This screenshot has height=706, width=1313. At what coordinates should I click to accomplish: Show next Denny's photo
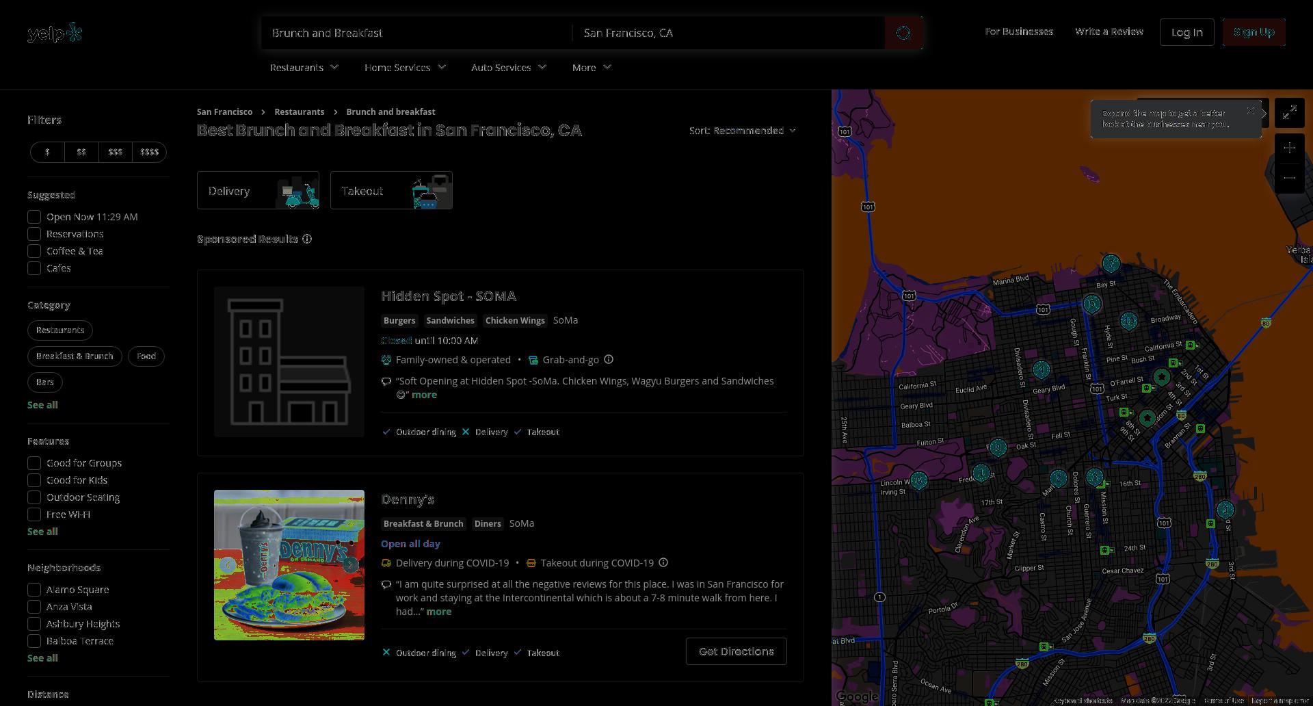click(x=350, y=564)
